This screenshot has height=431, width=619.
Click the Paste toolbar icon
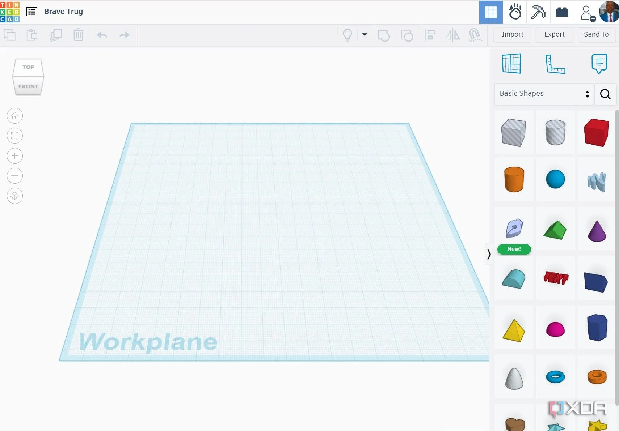pyautogui.click(x=32, y=35)
